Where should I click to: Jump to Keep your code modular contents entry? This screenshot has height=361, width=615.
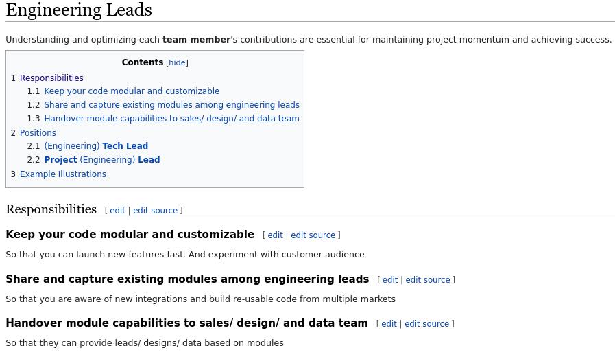(132, 91)
